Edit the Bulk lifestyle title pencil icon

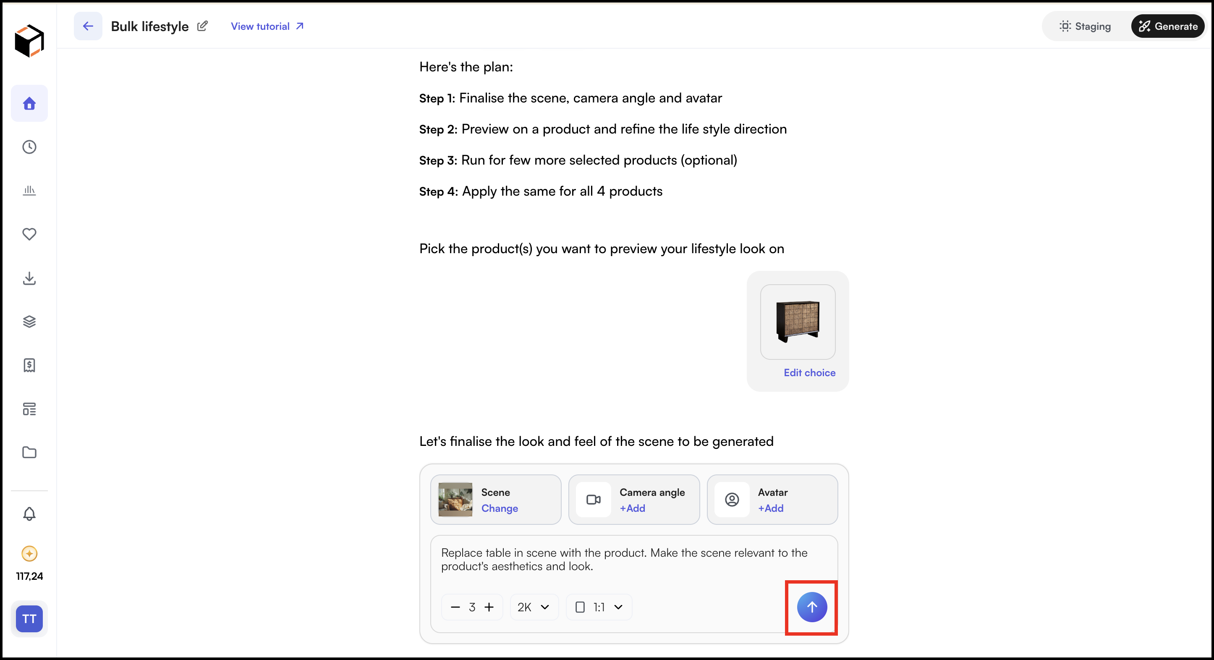pyautogui.click(x=202, y=26)
